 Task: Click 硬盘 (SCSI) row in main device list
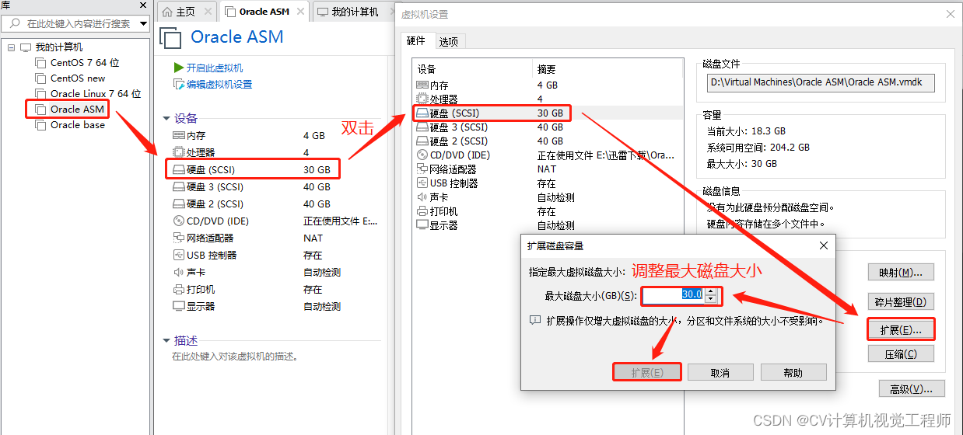pyautogui.click(x=252, y=169)
